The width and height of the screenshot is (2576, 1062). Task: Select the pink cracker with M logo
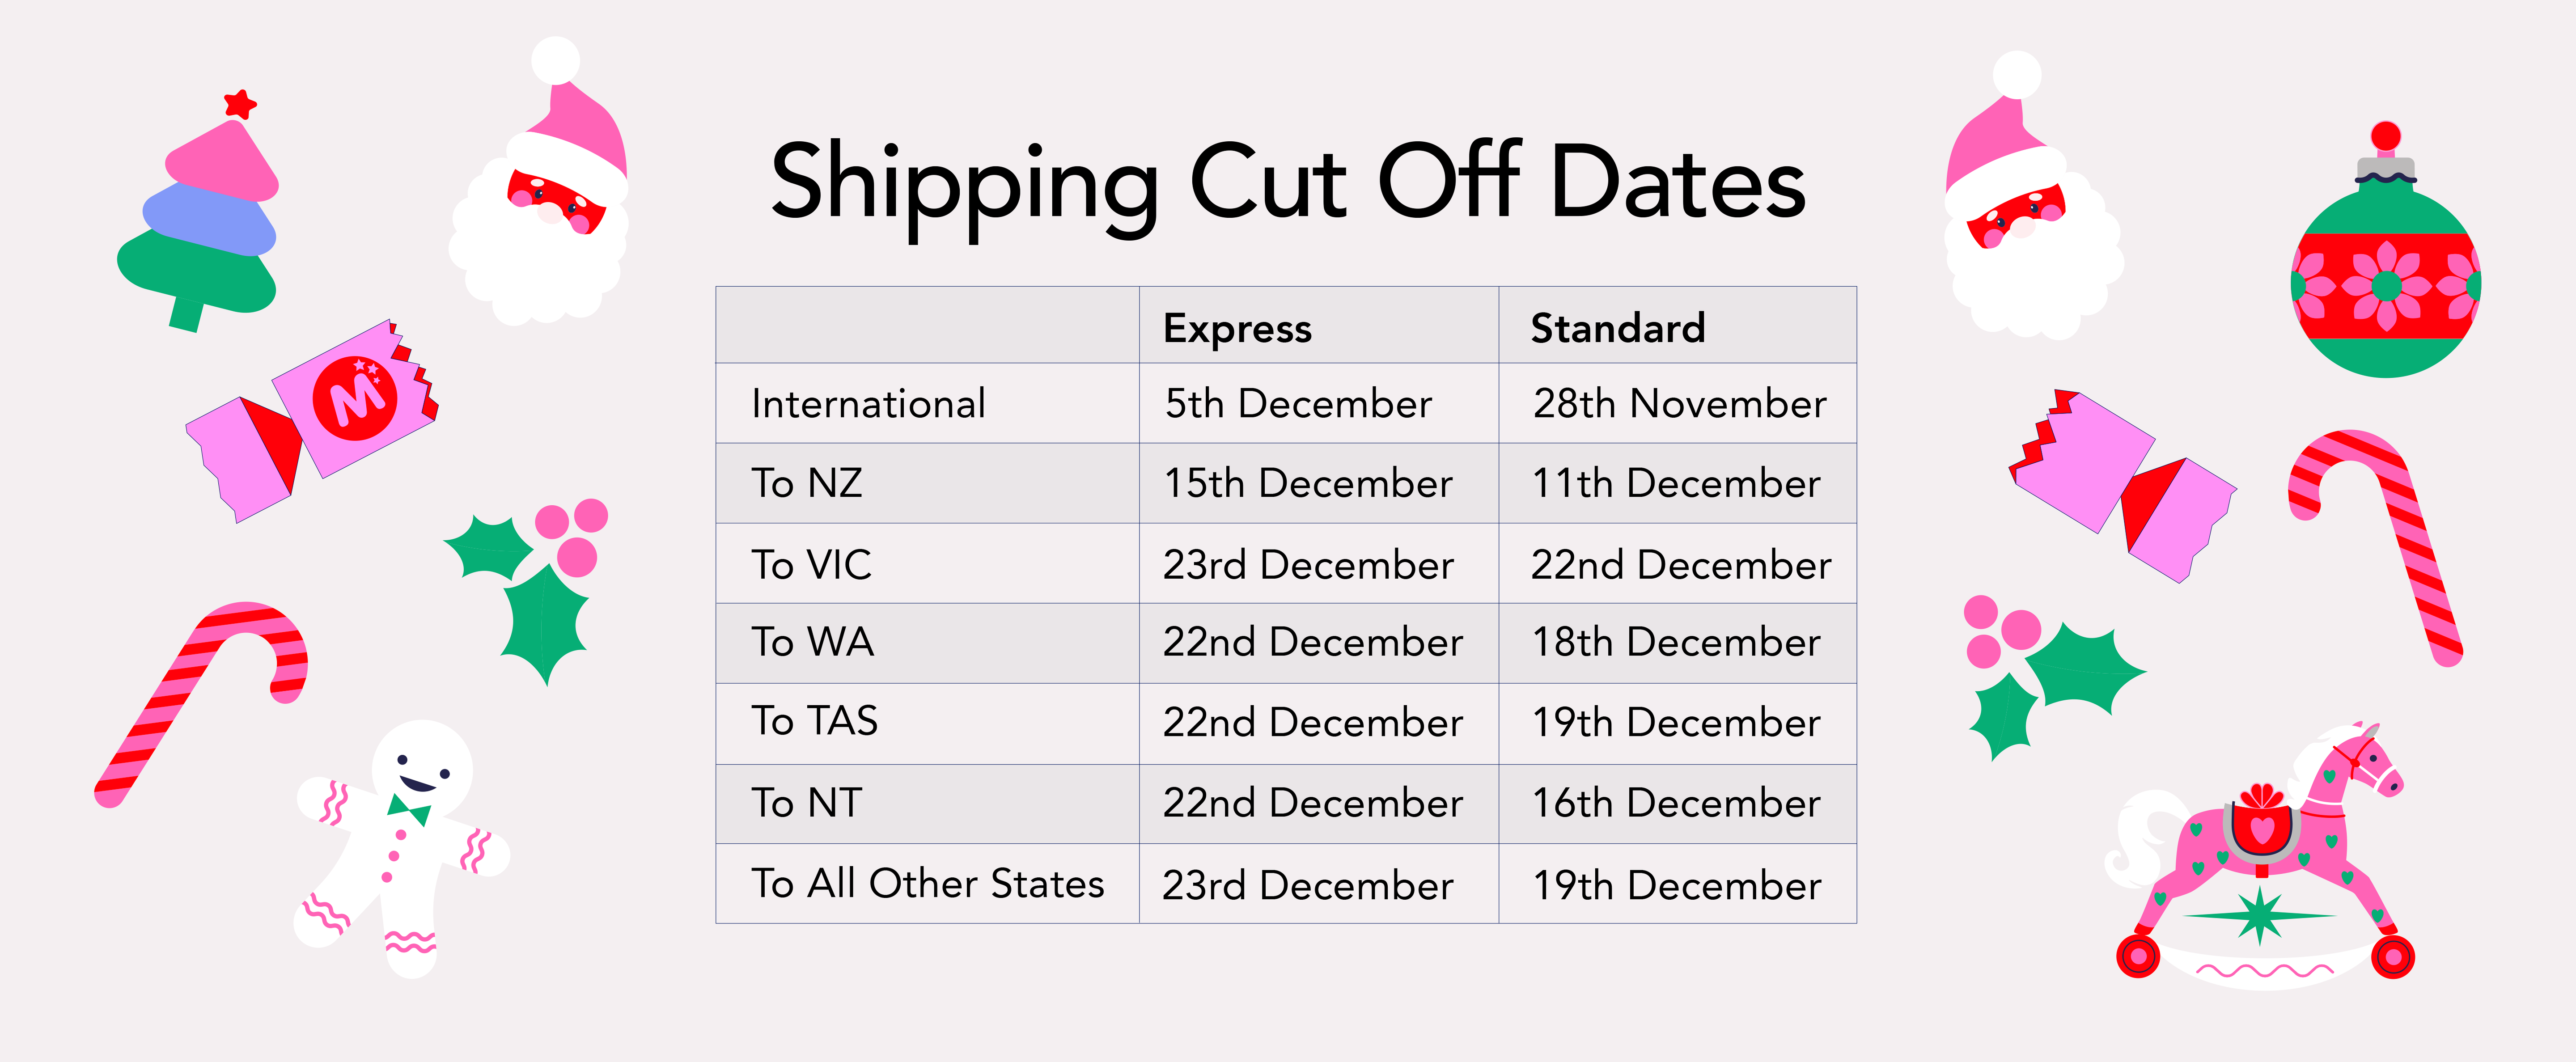(315, 420)
